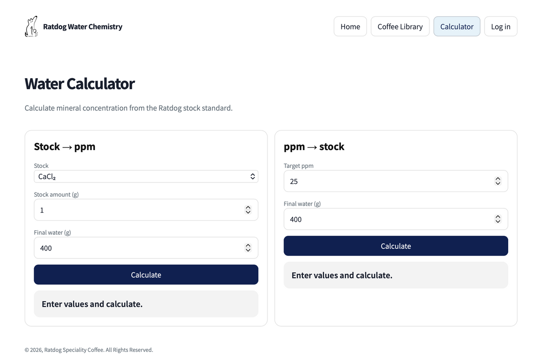
Task: Click the Ratdog dog logo icon
Action: (x=31, y=26)
